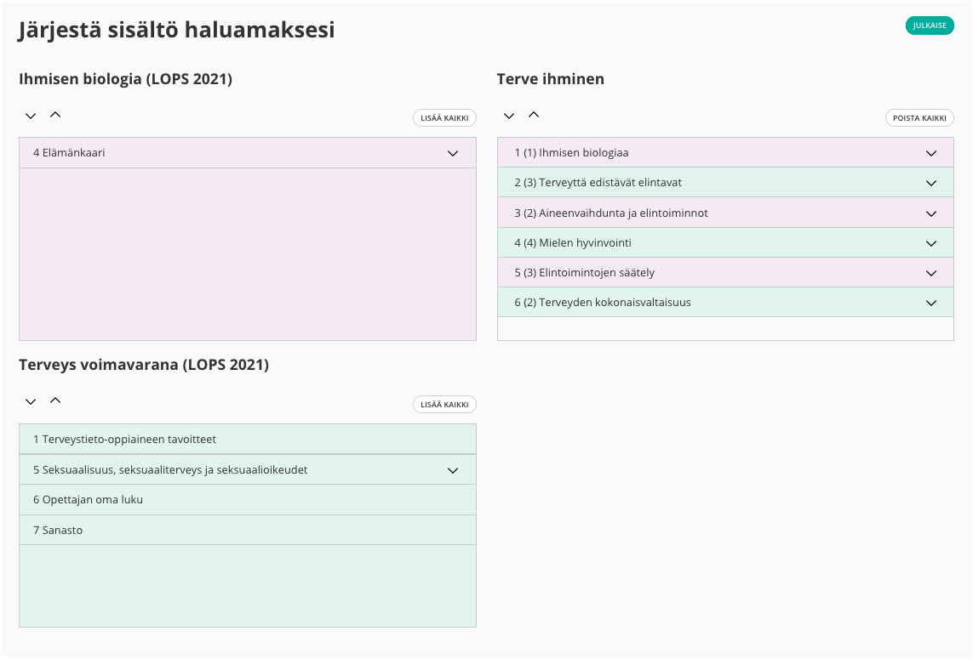Expand 2 (3) Terveyttä edistävät elintavat chevron
The image size is (973, 659).
click(931, 183)
